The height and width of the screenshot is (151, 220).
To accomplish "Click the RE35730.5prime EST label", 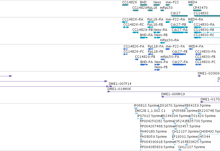I will pyautogui.click(x=199, y=121).
